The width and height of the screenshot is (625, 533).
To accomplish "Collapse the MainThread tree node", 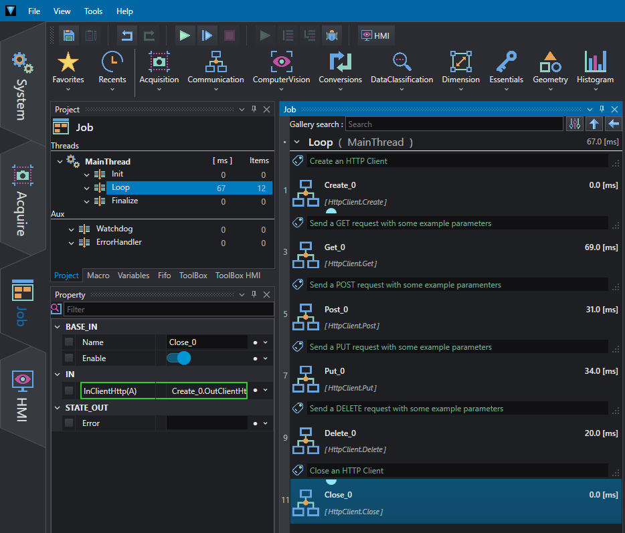I will [x=60, y=162].
